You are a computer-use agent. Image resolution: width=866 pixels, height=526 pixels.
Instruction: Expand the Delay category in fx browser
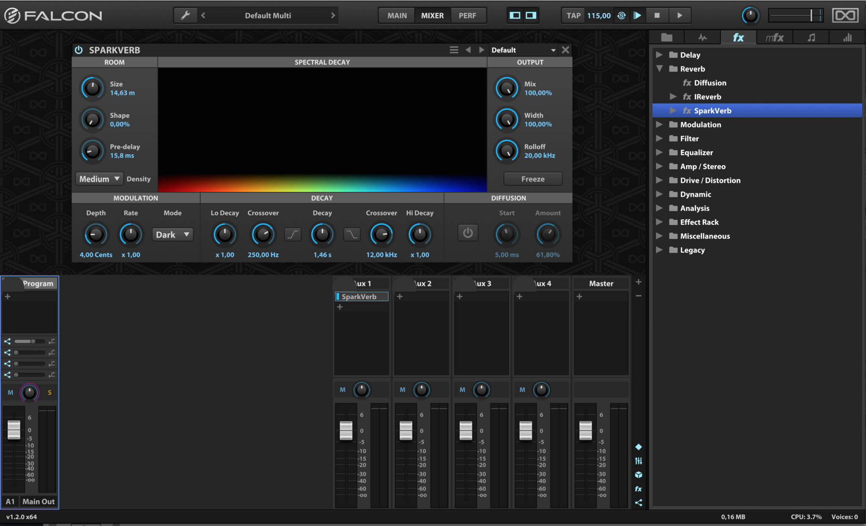[660, 55]
